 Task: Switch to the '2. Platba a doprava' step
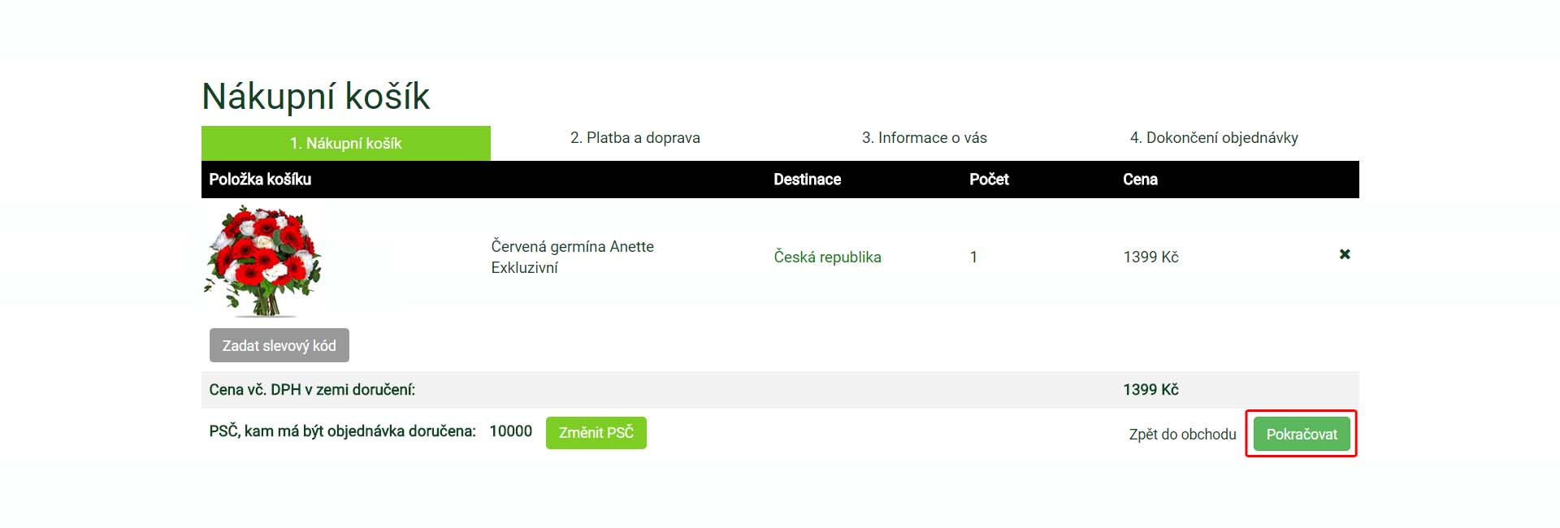(x=635, y=138)
